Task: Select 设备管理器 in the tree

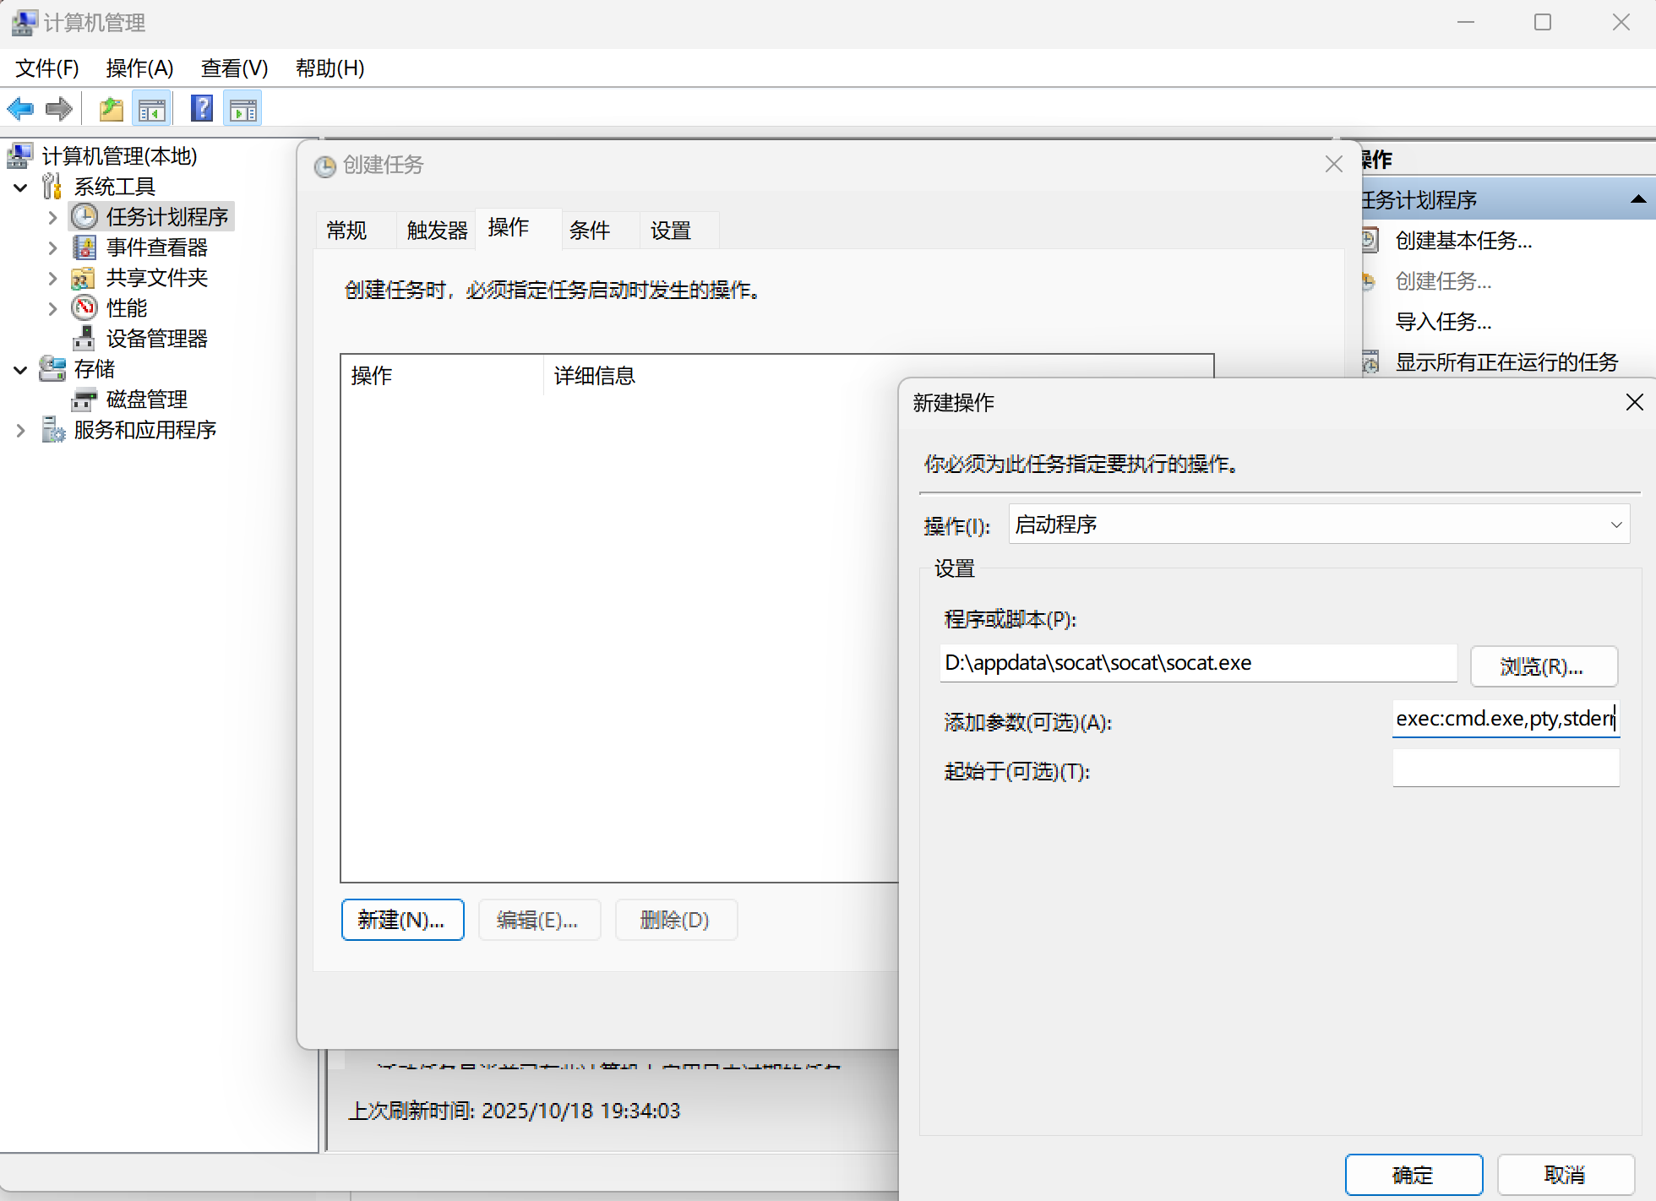Action: click(156, 339)
